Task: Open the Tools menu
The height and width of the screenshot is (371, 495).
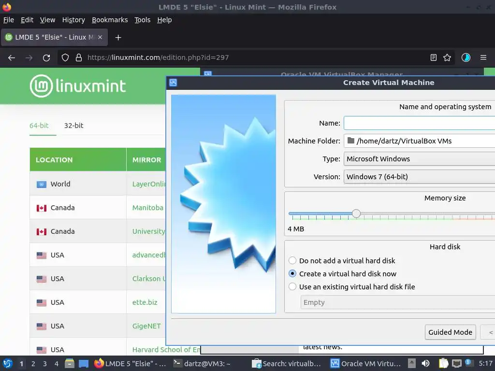Action: point(143,20)
